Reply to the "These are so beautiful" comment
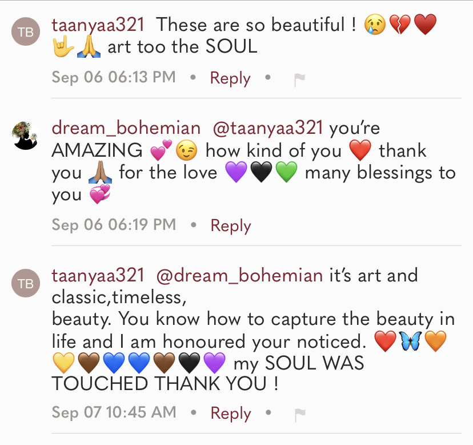Image resolution: width=473 pixels, height=445 pixels. point(230,78)
